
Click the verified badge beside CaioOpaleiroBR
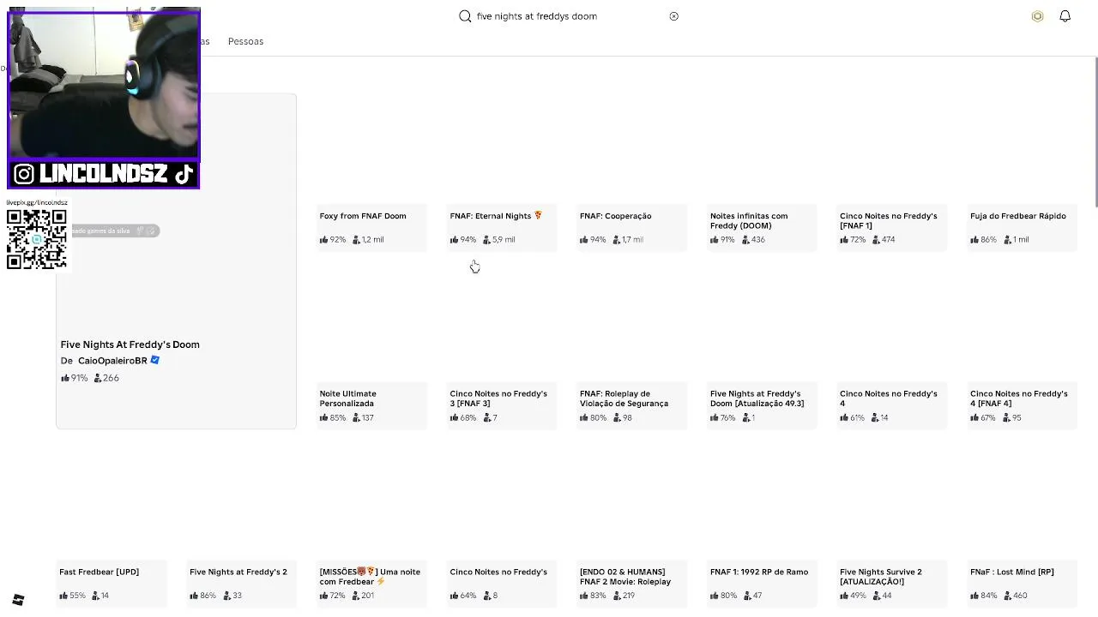[155, 360]
